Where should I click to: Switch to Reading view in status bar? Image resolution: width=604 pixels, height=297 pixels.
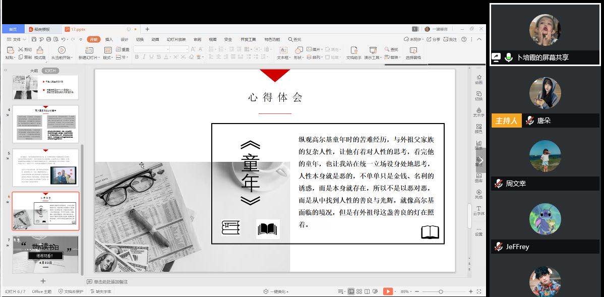(x=367, y=291)
